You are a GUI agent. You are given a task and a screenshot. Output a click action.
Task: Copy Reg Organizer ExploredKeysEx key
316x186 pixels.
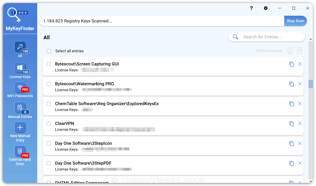(x=291, y=104)
